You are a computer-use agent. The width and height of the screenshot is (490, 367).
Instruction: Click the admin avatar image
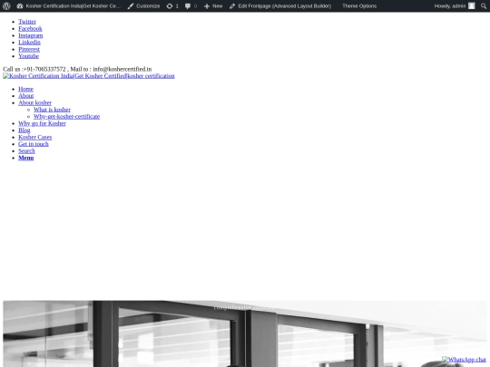472,6
